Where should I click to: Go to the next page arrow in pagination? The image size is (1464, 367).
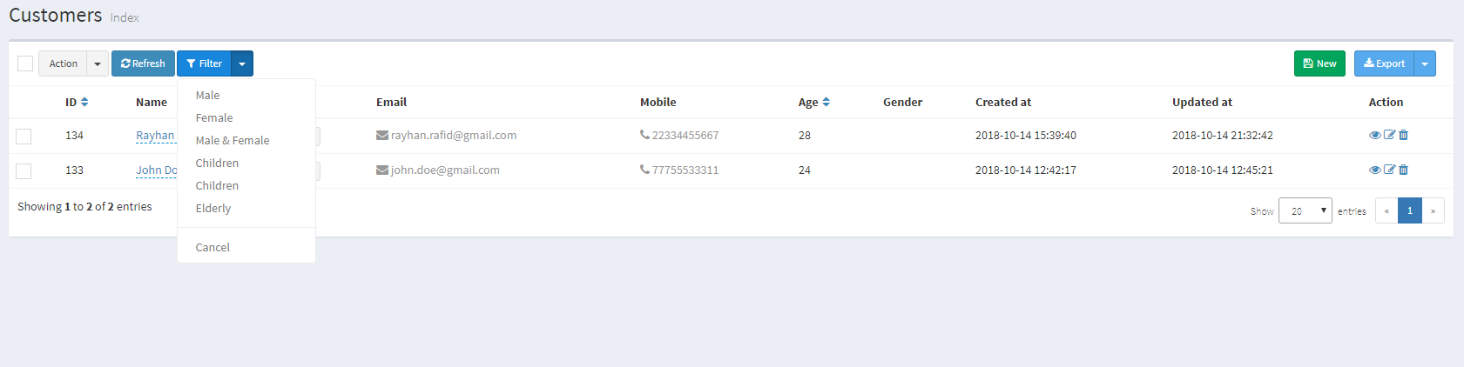click(1433, 211)
